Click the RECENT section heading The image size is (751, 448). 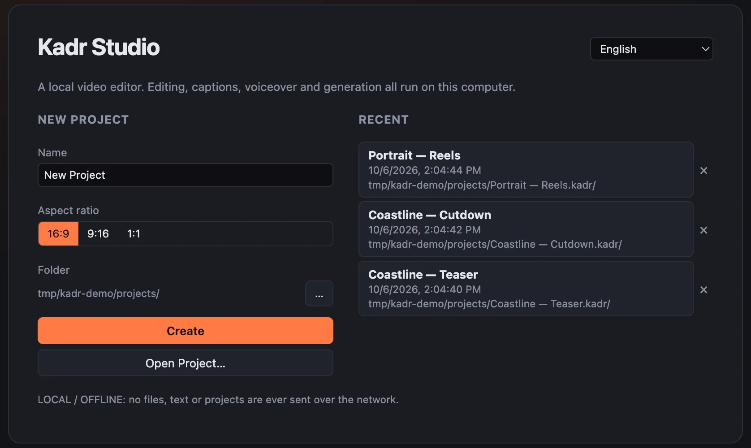[x=384, y=120]
